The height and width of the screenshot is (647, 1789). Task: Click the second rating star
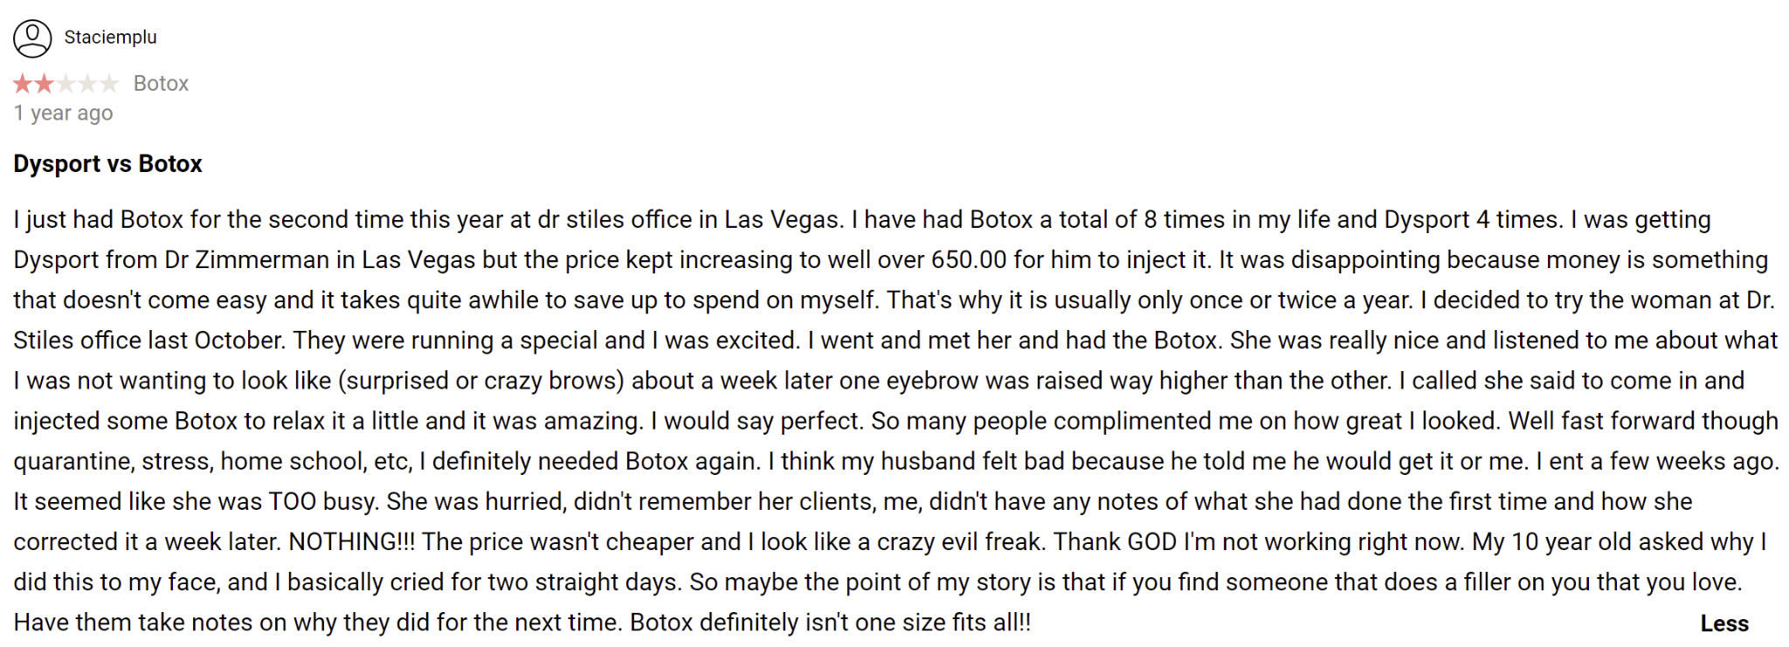pyautogui.click(x=44, y=84)
